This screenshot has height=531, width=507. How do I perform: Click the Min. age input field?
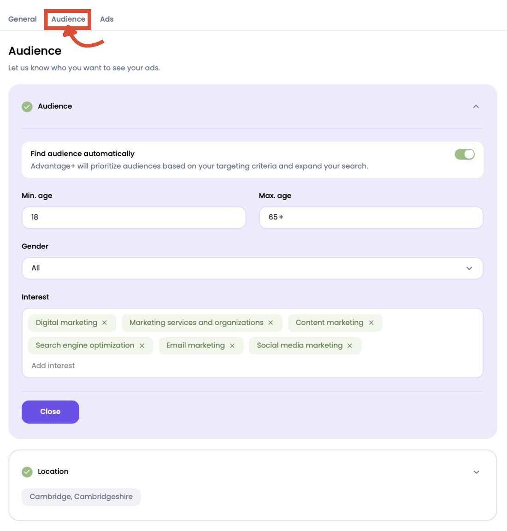(x=134, y=217)
